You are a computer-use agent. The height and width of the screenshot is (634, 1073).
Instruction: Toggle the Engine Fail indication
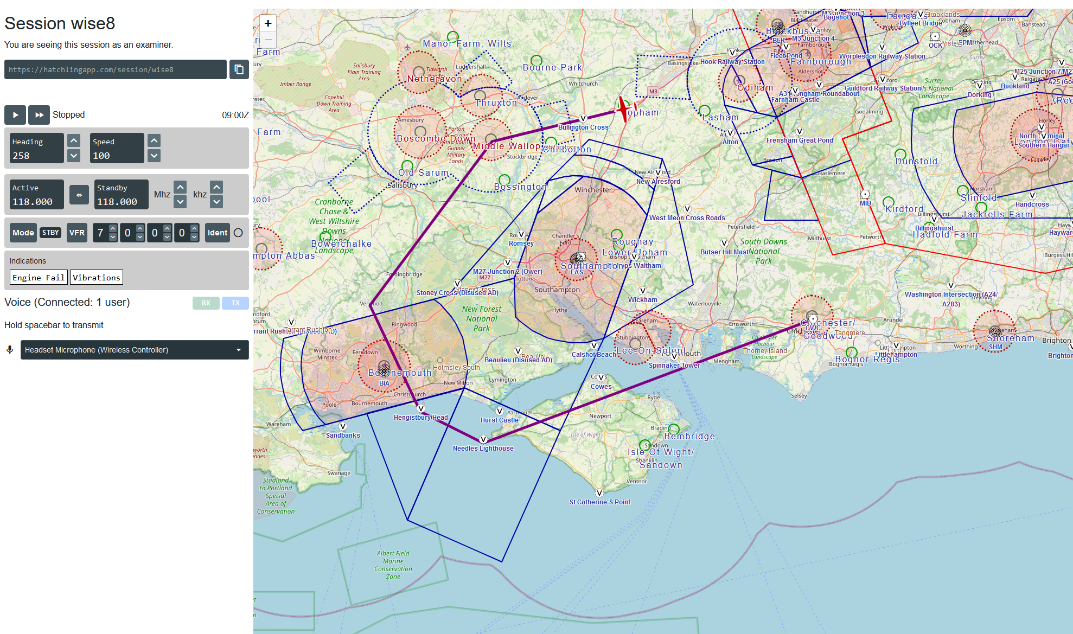pyautogui.click(x=39, y=278)
